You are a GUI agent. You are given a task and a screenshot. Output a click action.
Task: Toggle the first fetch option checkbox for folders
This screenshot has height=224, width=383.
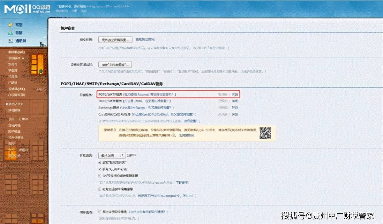(100, 162)
